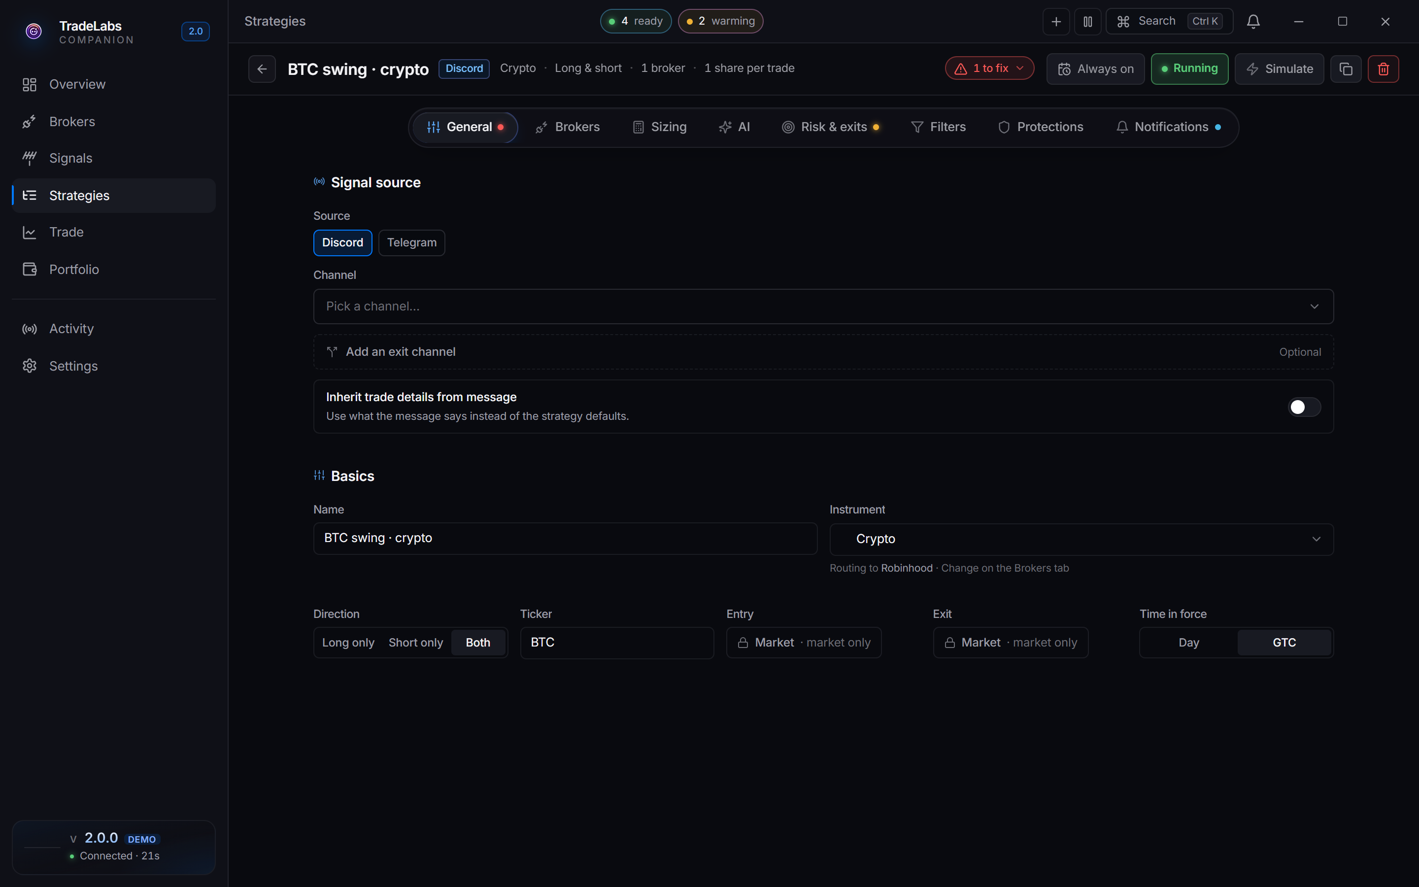Click the Optional label on exit channel
This screenshot has height=887, width=1419.
[1300, 352]
